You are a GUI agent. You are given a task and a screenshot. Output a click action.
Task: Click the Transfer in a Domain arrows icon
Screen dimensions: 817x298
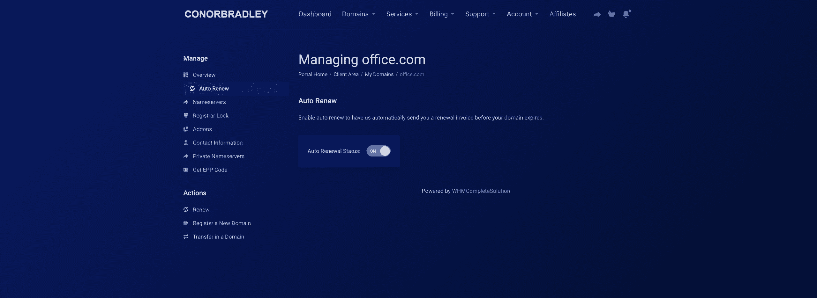pyautogui.click(x=186, y=237)
